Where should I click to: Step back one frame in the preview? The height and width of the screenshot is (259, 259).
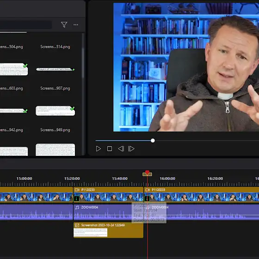[x=121, y=148]
